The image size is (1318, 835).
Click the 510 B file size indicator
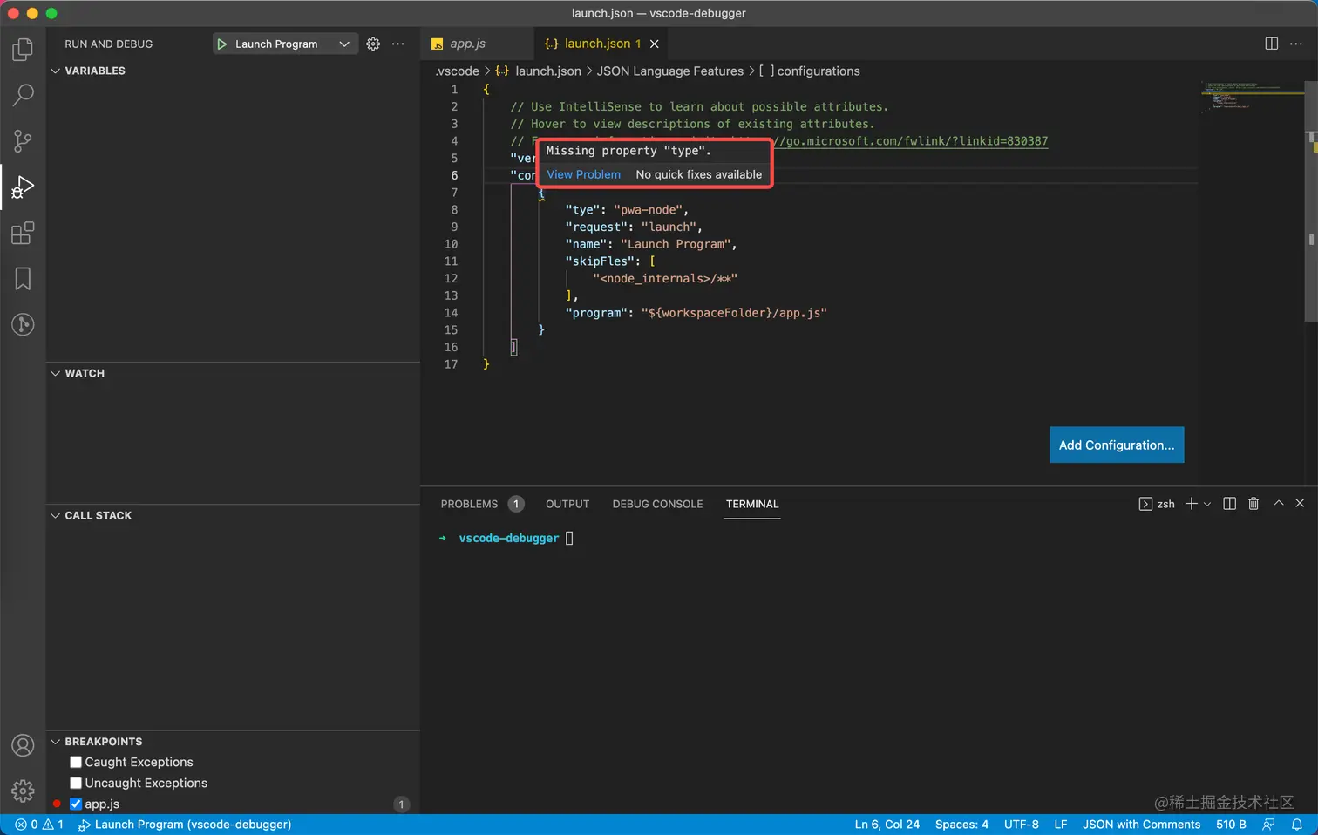click(1231, 825)
